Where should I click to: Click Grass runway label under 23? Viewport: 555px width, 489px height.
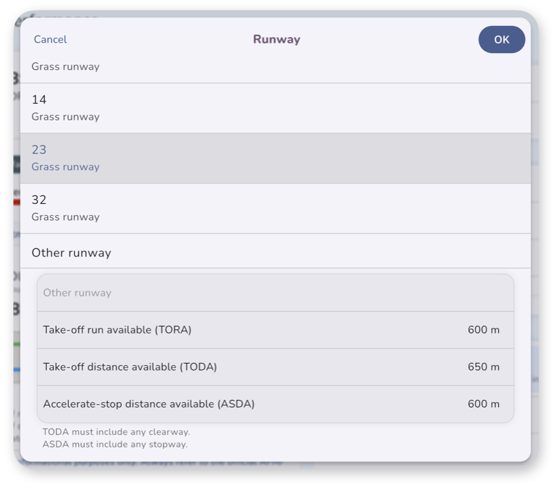(65, 167)
